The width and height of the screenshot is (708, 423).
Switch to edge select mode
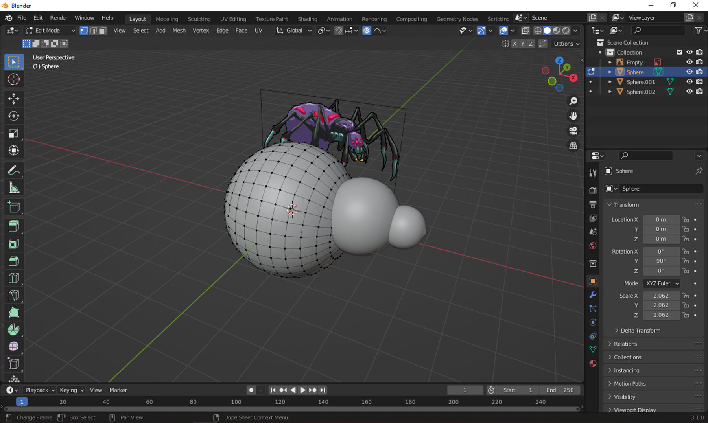pos(93,30)
